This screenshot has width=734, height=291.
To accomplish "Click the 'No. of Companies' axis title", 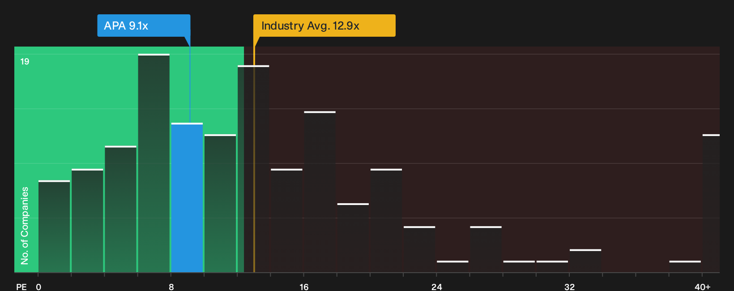I will coord(25,226).
